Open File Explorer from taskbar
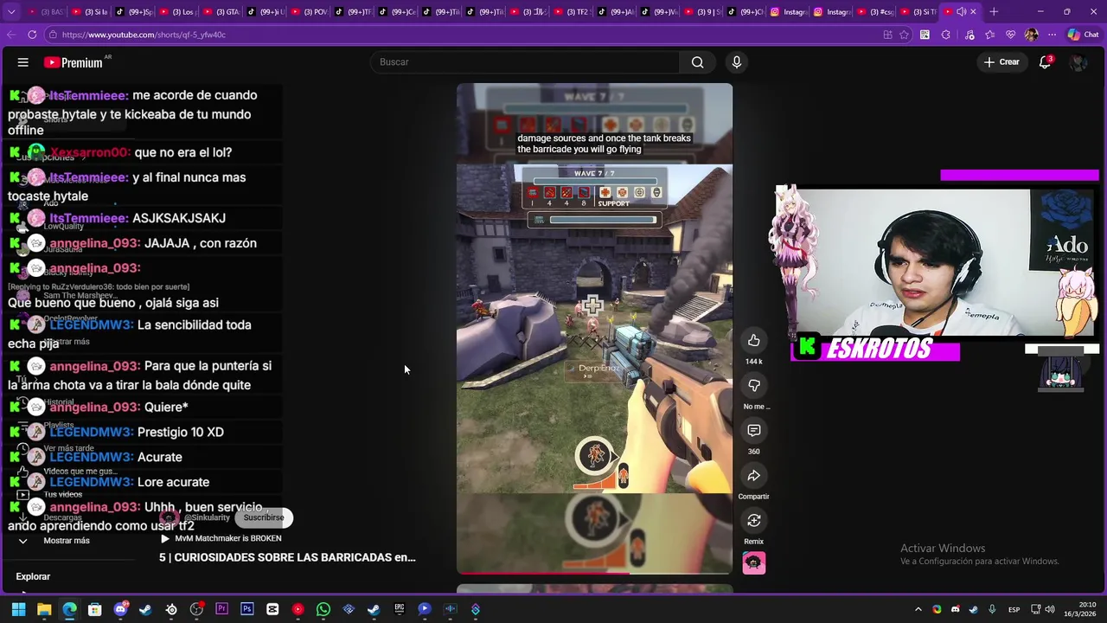This screenshot has height=623, width=1107. [x=44, y=609]
